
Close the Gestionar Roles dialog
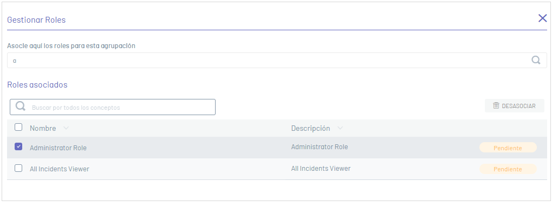pos(542,18)
